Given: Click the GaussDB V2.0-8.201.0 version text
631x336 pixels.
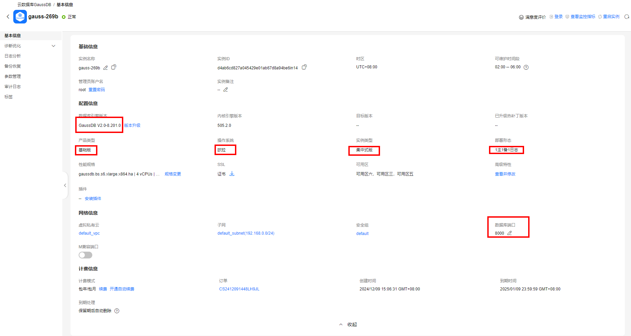Looking at the screenshot, I should (x=100, y=125).
